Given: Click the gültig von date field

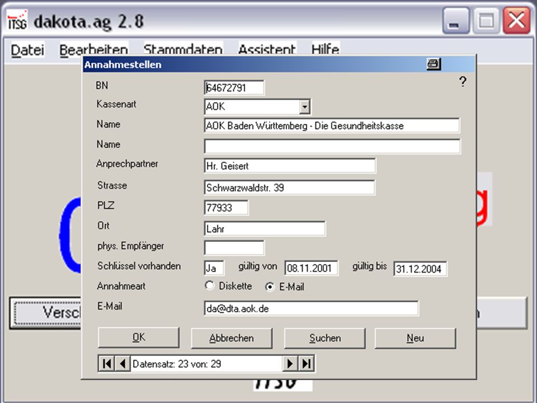Looking at the screenshot, I should pyautogui.click(x=312, y=268).
